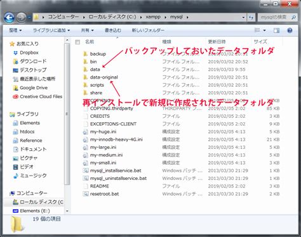This screenshot has width=301, height=237.
Task: Toggle the preview pane icon
Action: 276,30
